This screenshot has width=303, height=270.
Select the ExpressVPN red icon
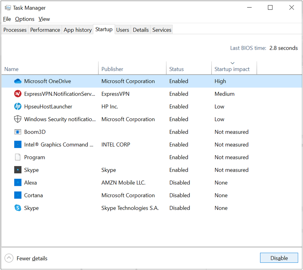(x=18, y=94)
